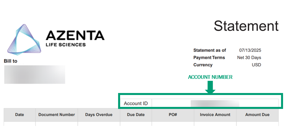Click the Amount Due column header

click(257, 115)
